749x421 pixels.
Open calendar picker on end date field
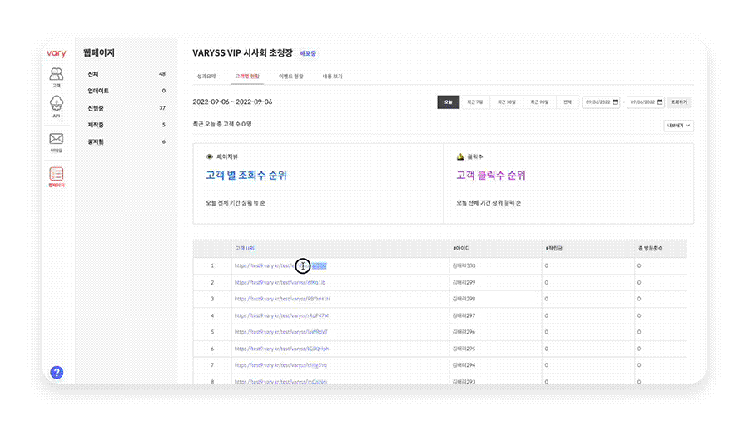tap(660, 102)
